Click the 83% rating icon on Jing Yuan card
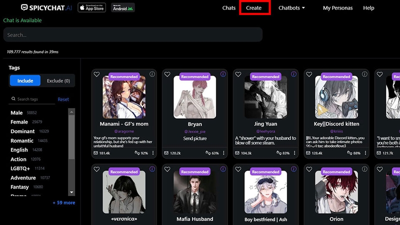Viewport: 400px width, 225px height. point(279,153)
